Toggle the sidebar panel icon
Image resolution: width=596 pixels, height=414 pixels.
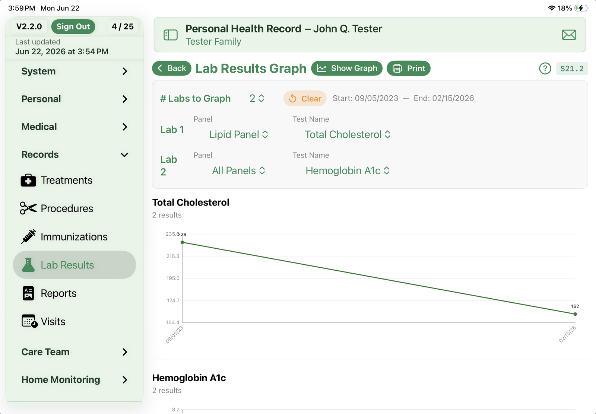[x=171, y=35]
